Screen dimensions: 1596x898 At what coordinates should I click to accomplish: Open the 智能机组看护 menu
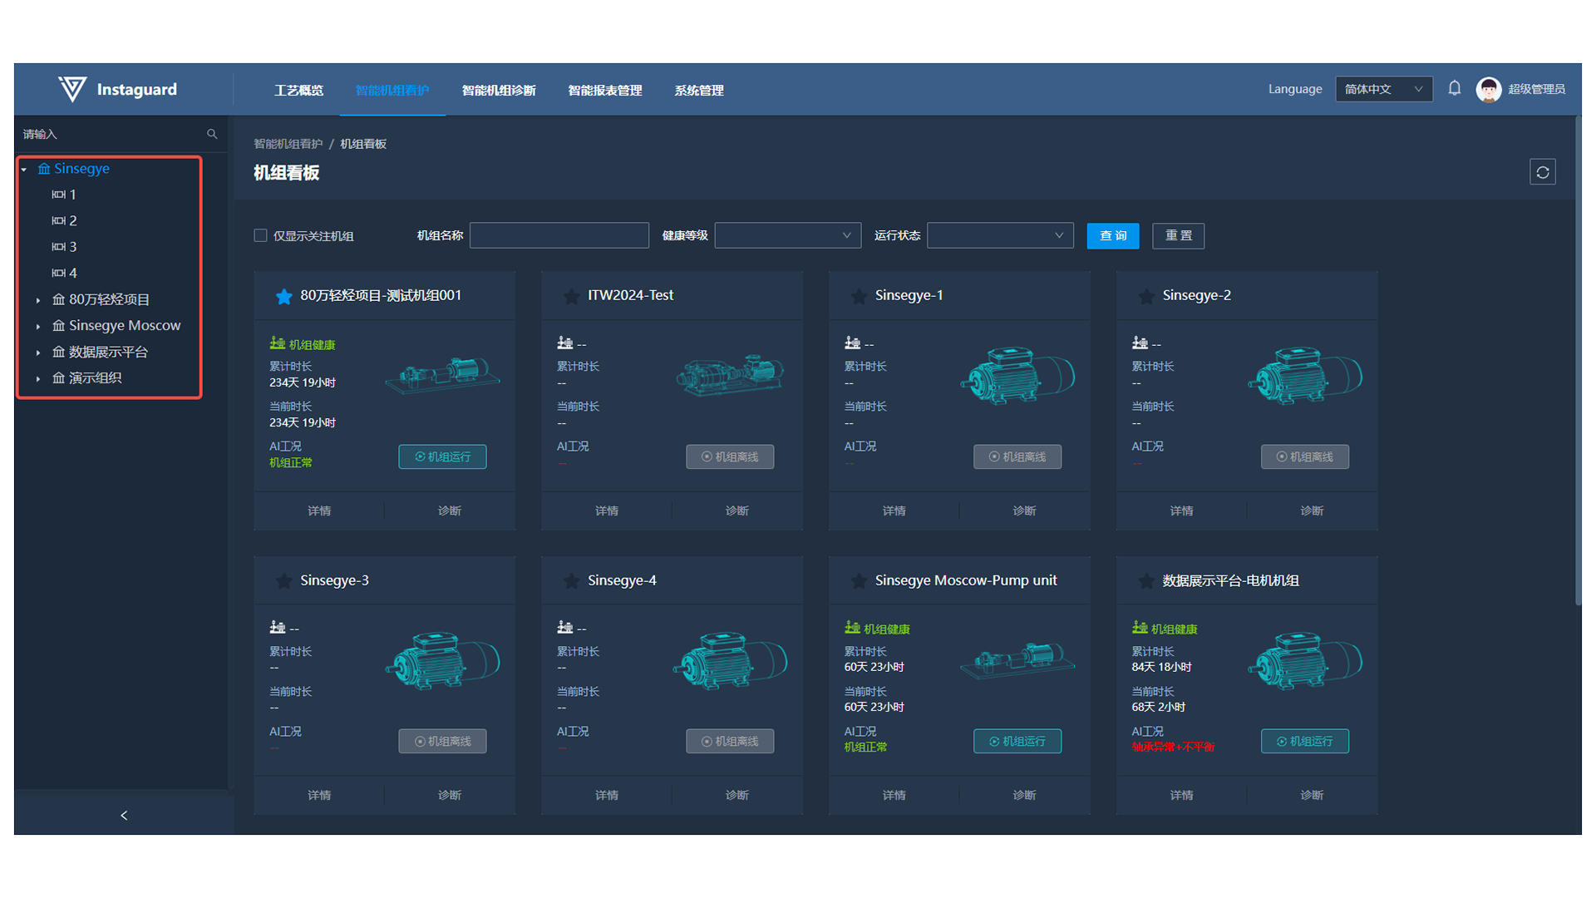click(392, 90)
